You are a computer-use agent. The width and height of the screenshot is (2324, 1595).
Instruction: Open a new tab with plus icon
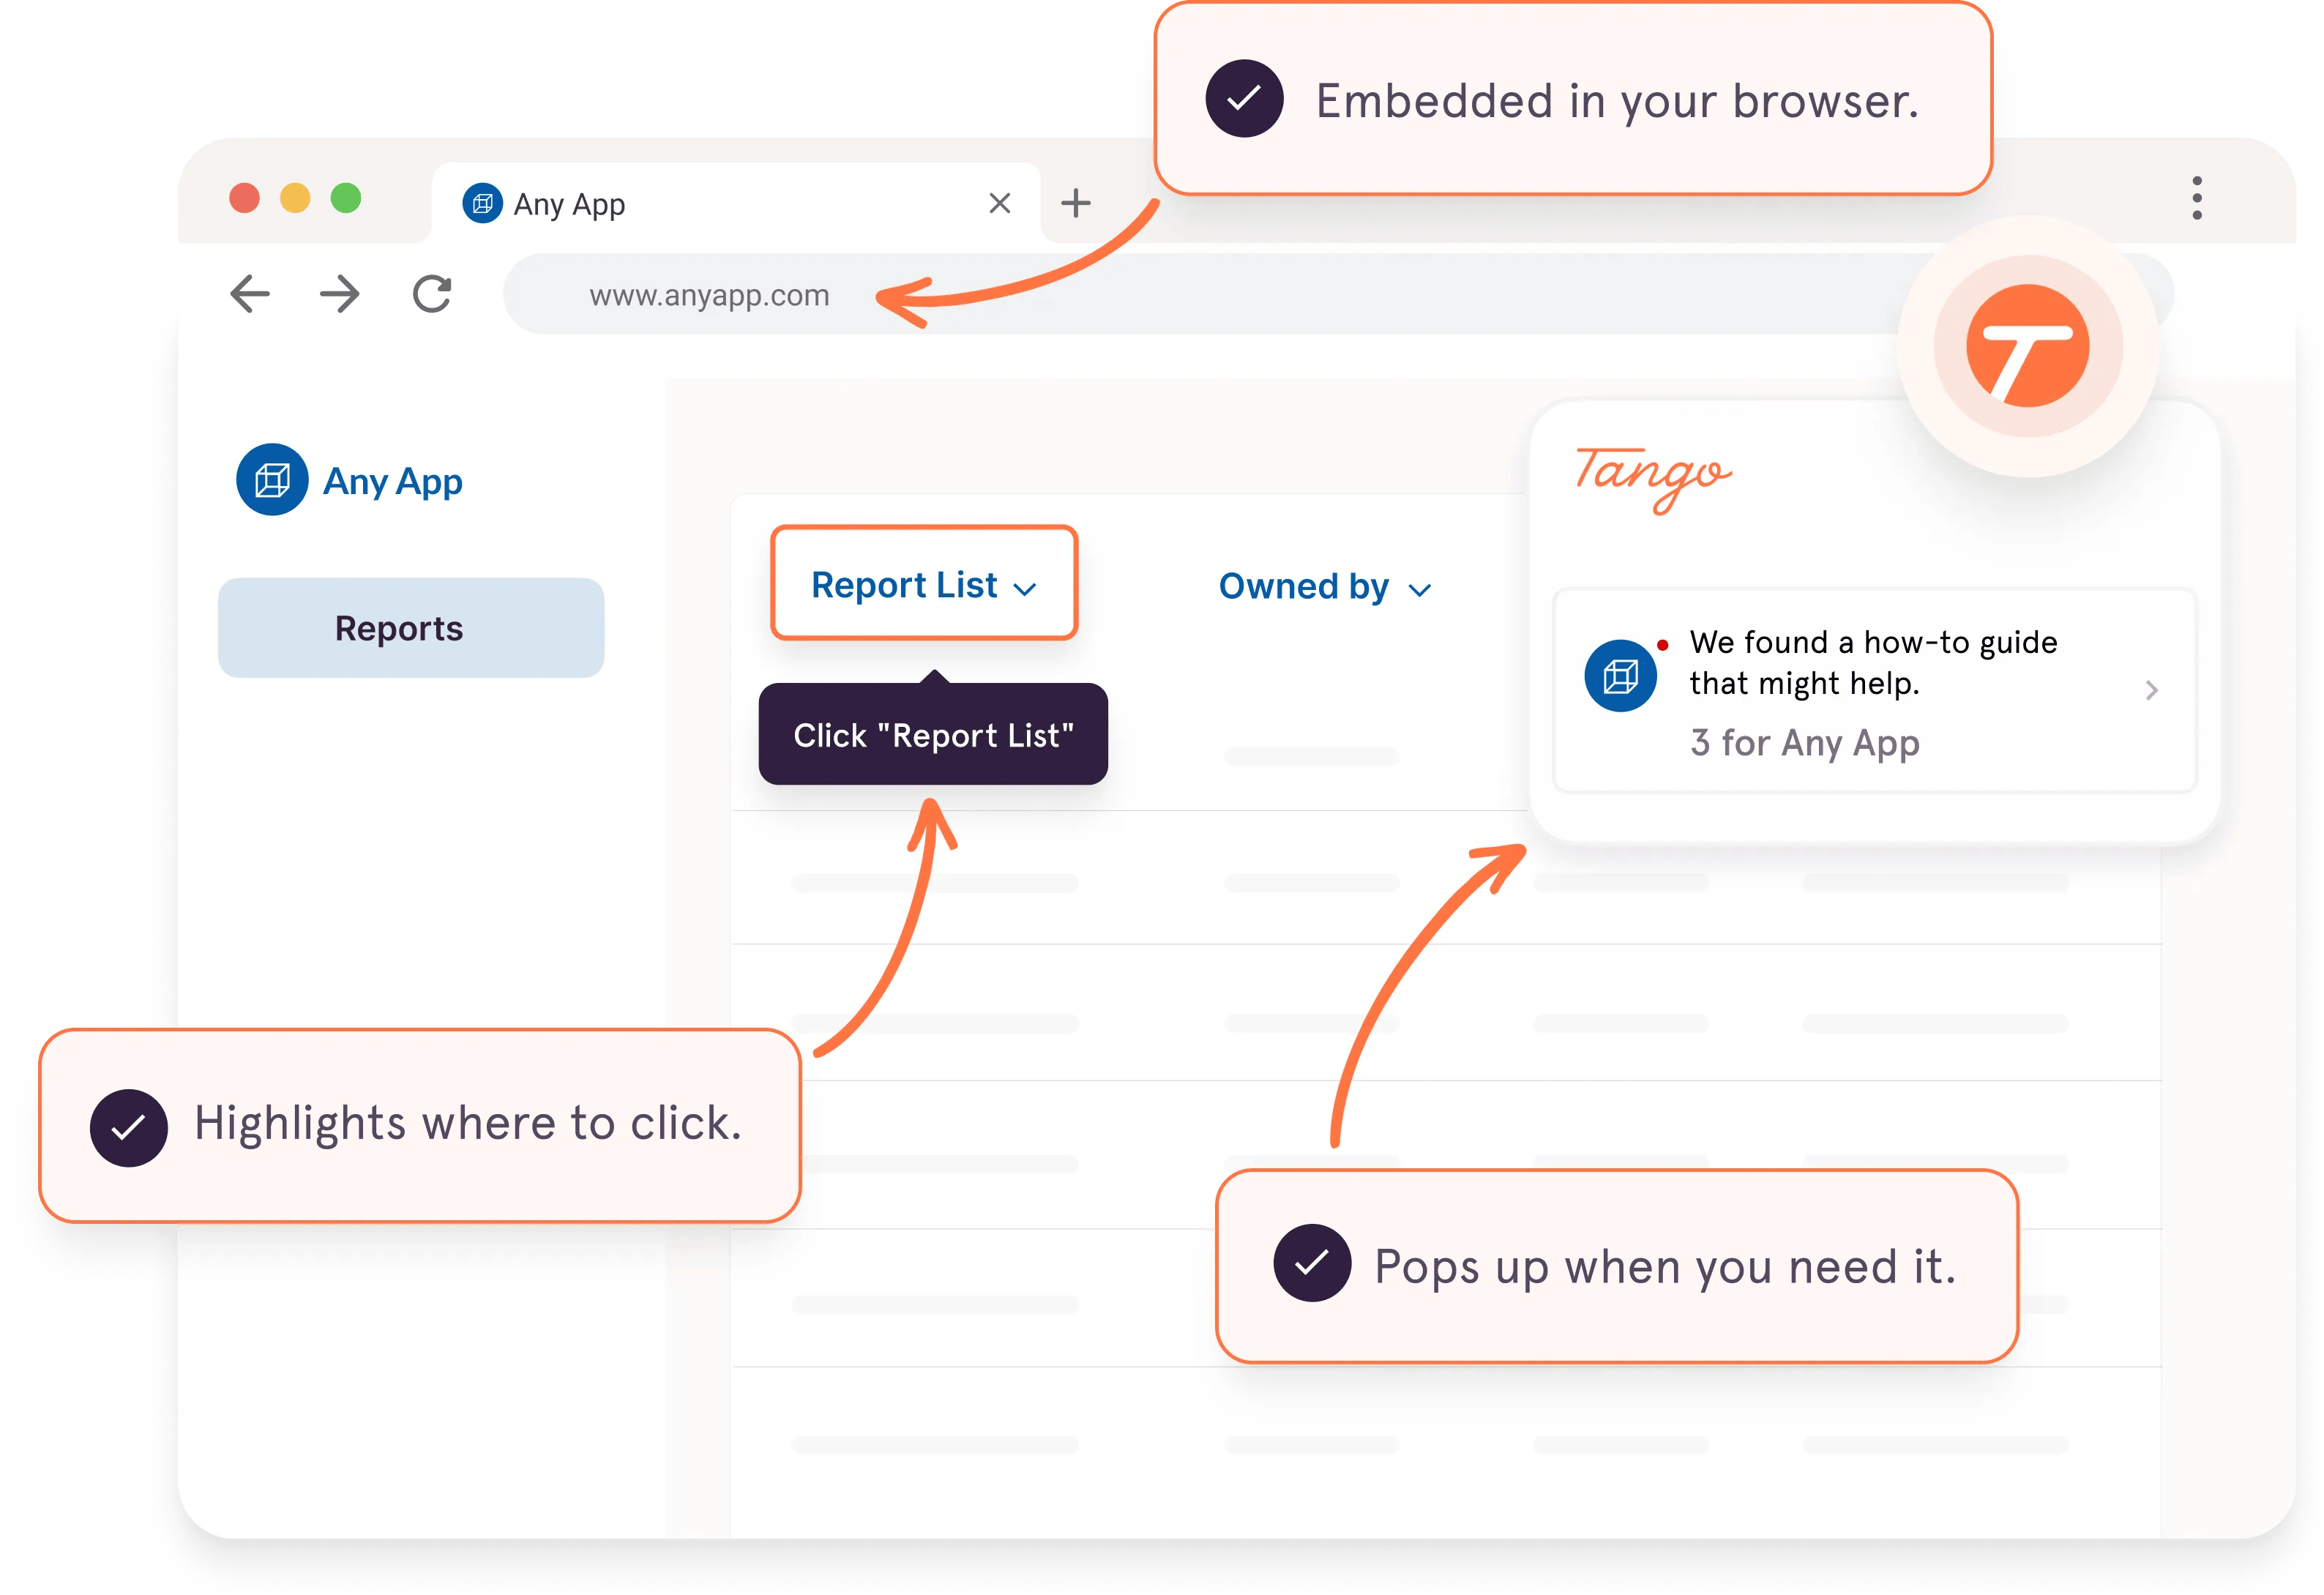click(x=1076, y=203)
